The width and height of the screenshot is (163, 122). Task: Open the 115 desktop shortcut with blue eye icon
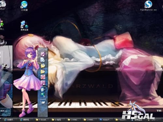point(24,6)
